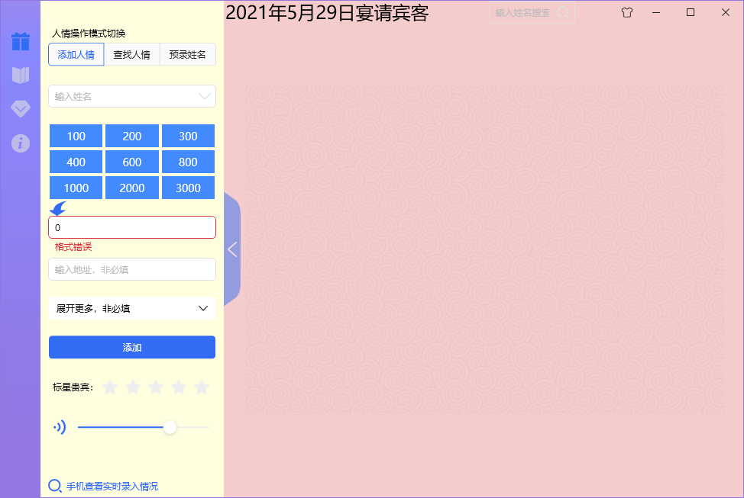Move the volume slider handle
Image resolution: width=744 pixels, height=498 pixels.
(169, 427)
